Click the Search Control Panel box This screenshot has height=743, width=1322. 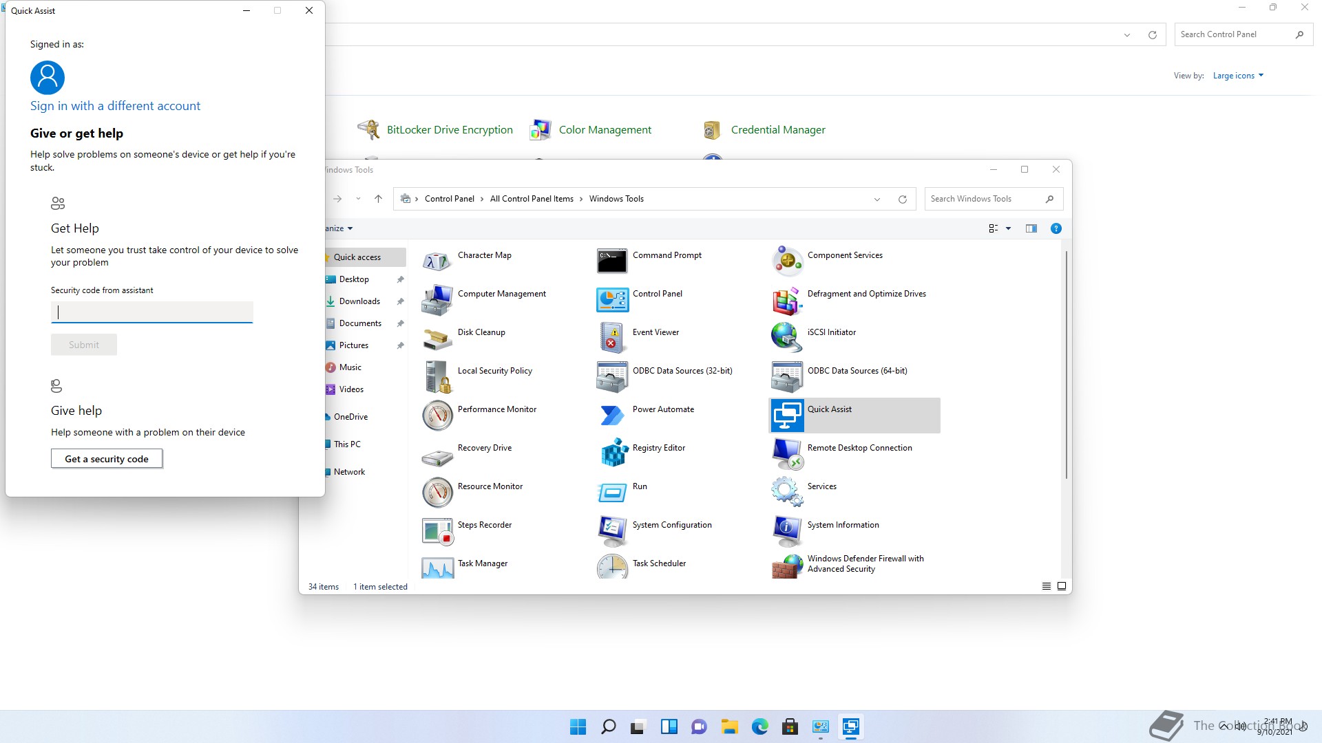point(1243,34)
